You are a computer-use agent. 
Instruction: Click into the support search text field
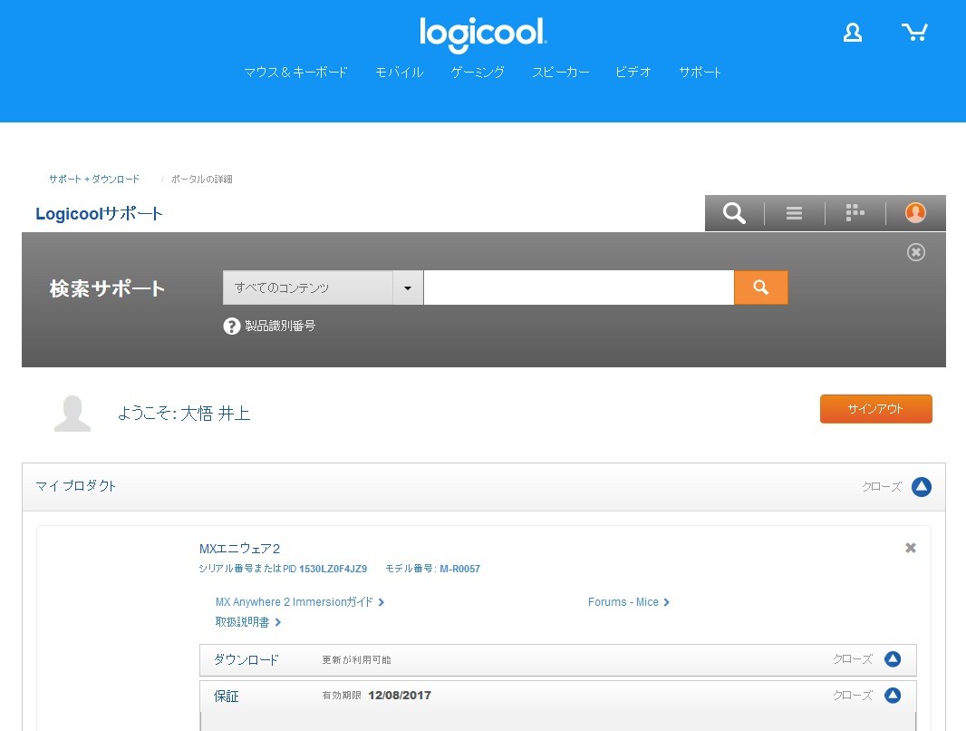click(x=578, y=288)
